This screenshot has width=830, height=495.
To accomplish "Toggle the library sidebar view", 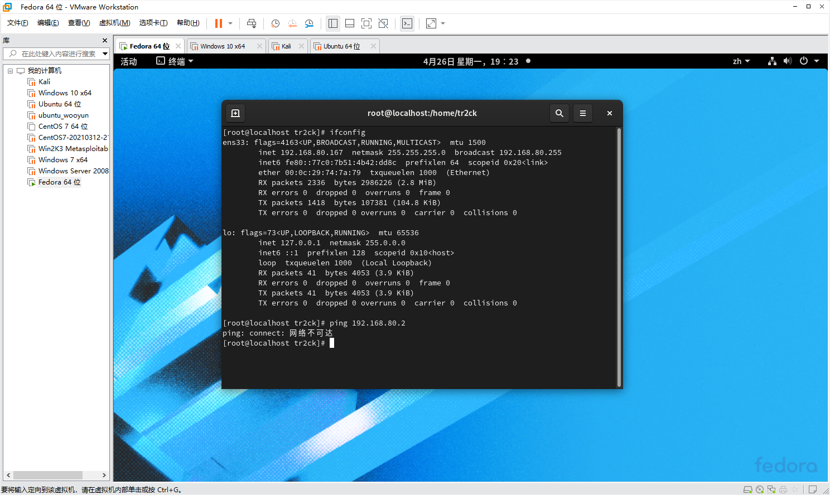I will 333,23.
